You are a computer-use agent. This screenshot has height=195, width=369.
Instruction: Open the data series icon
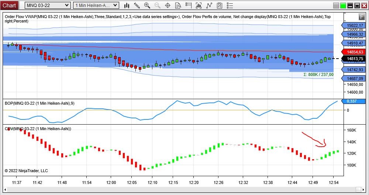click(x=199, y=6)
